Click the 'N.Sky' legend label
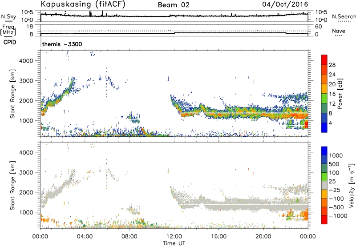This screenshot has height=246, width=356. coord(8,16)
